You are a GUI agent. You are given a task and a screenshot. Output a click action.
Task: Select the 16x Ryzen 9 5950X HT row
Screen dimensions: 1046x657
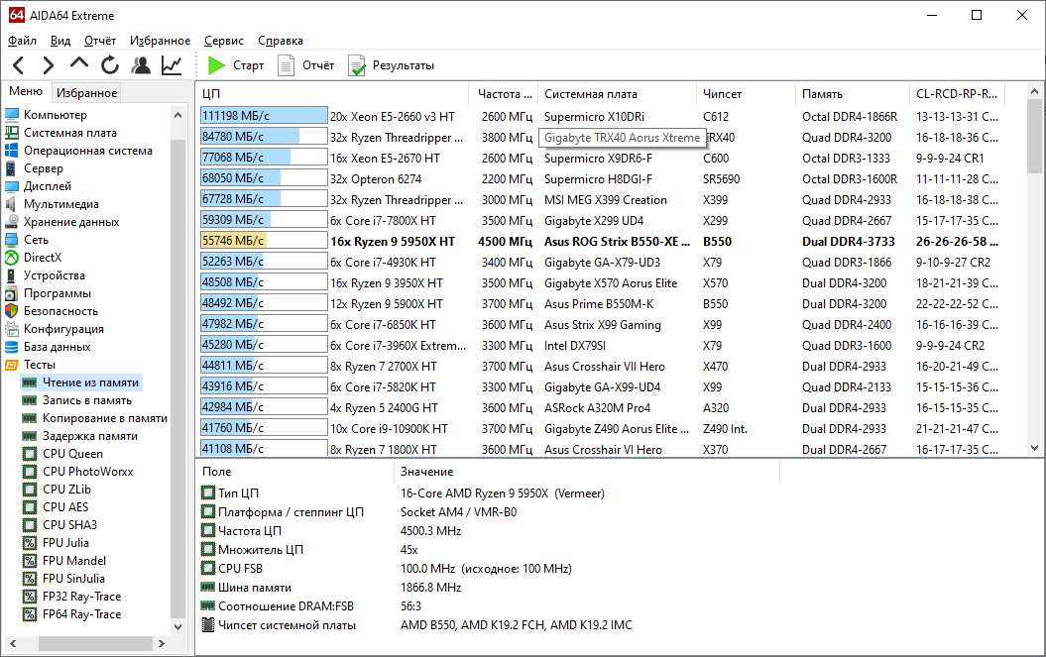coord(601,242)
